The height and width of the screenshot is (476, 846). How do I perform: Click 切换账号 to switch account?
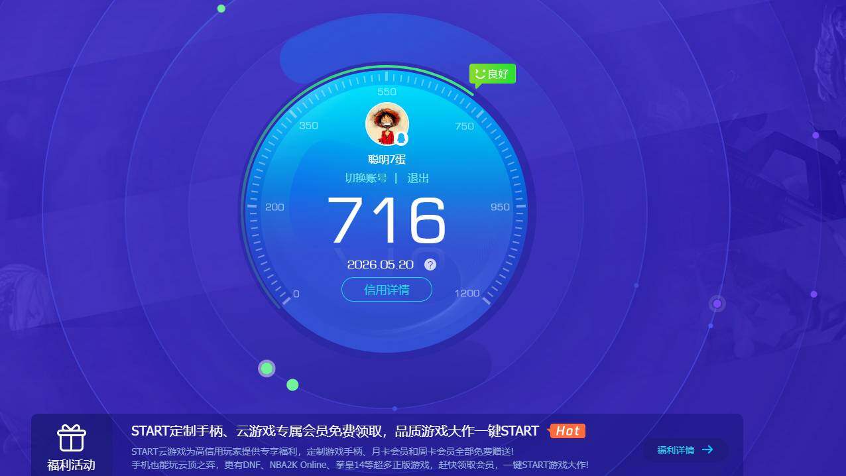click(366, 178)
